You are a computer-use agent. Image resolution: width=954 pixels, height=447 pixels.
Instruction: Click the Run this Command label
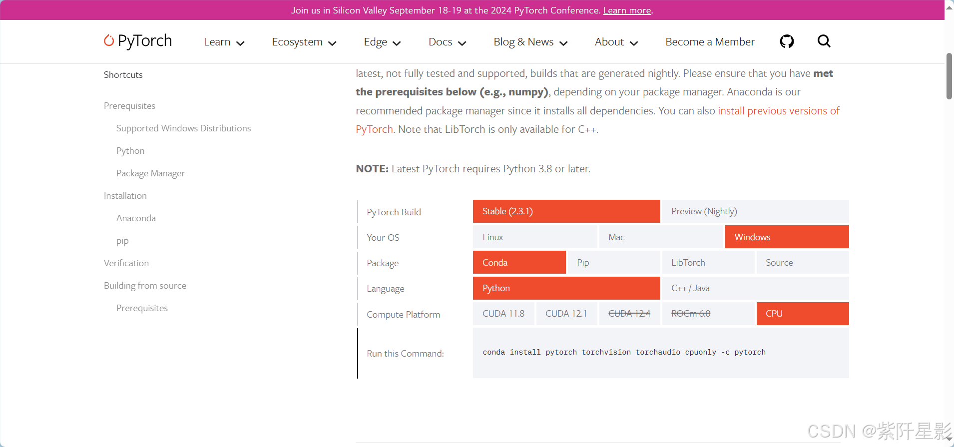tap(405, 354)
